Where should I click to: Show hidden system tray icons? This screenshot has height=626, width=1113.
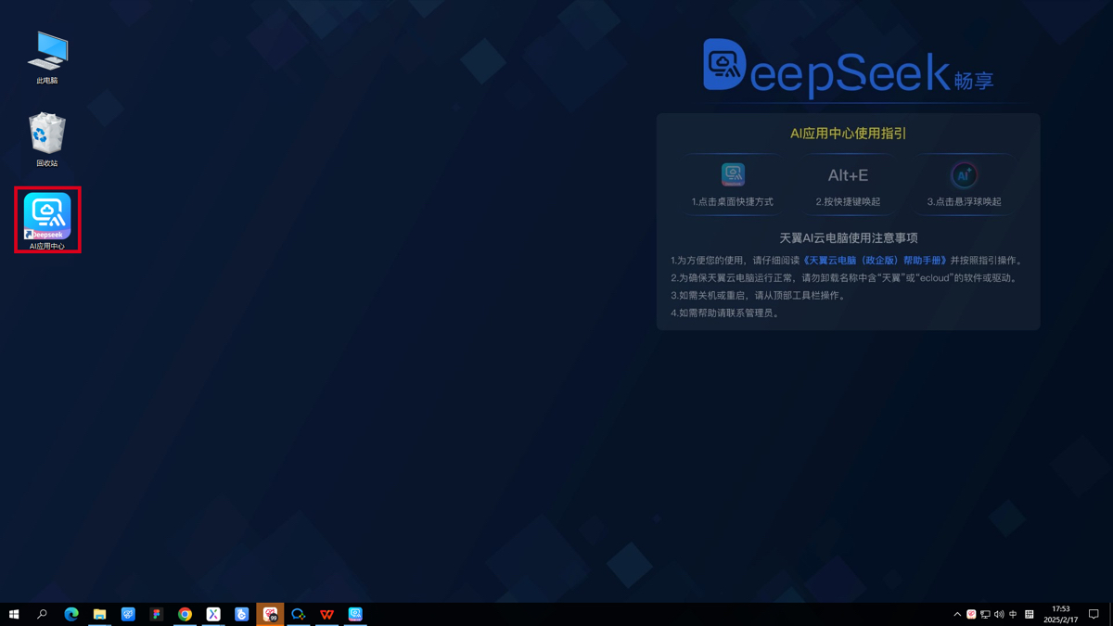(x=957, y=614)
